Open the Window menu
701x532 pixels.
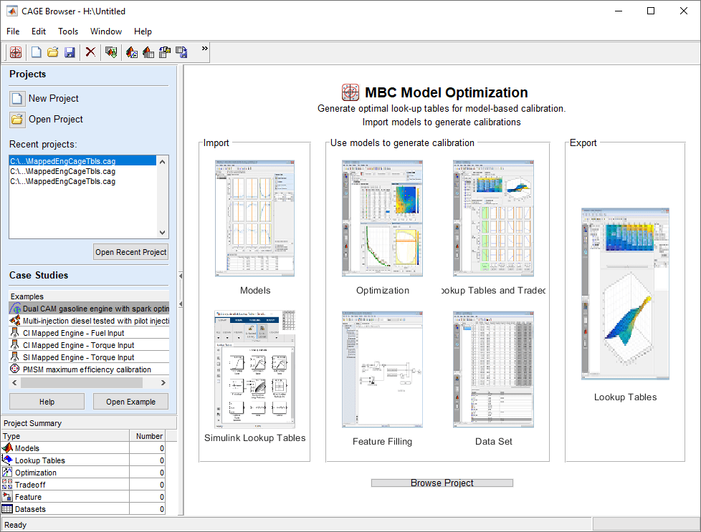pos(106,32)
